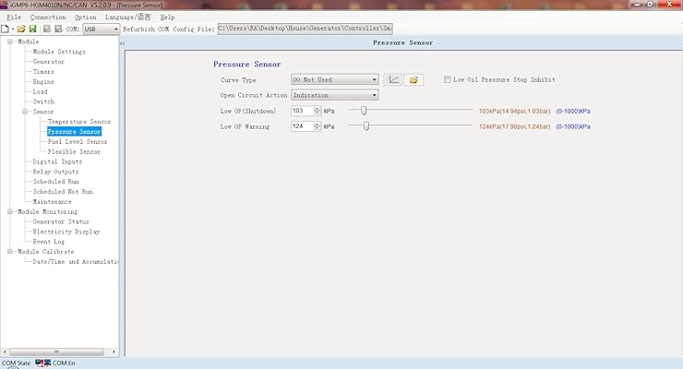The image size is (683, 369).
Task: Click the Low OP (Shutdown) spinner arrows
Action: 318,111
